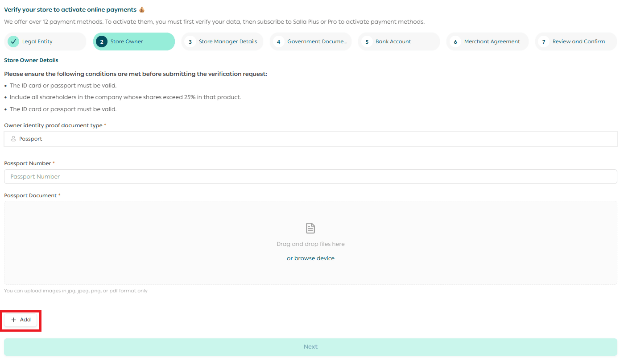Click the money bag emoji in the heading
Image resolution: width=624 pixels, height=358 pixels.
tap(142, 10)
